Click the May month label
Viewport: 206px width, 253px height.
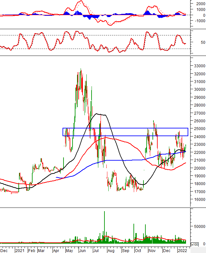(x=70, y=250)
